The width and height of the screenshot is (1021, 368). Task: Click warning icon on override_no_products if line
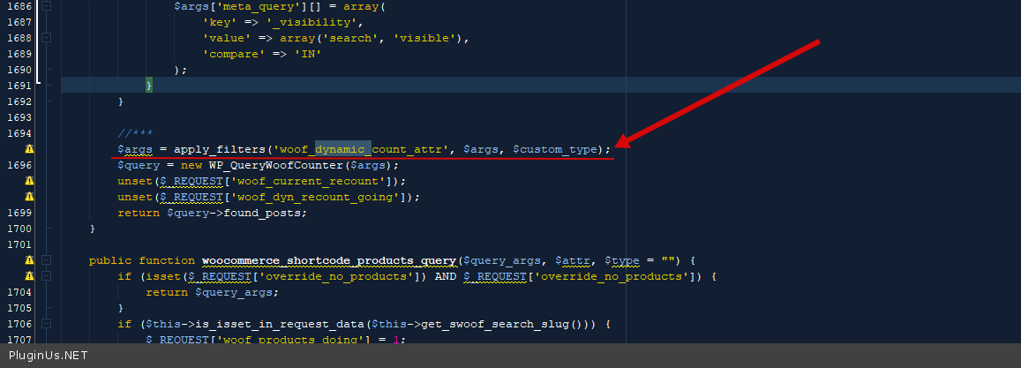pos(29,276)
